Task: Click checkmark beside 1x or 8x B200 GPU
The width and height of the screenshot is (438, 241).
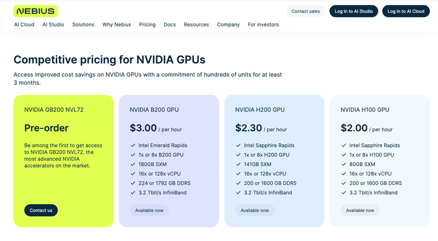Action: click(133, 155)
